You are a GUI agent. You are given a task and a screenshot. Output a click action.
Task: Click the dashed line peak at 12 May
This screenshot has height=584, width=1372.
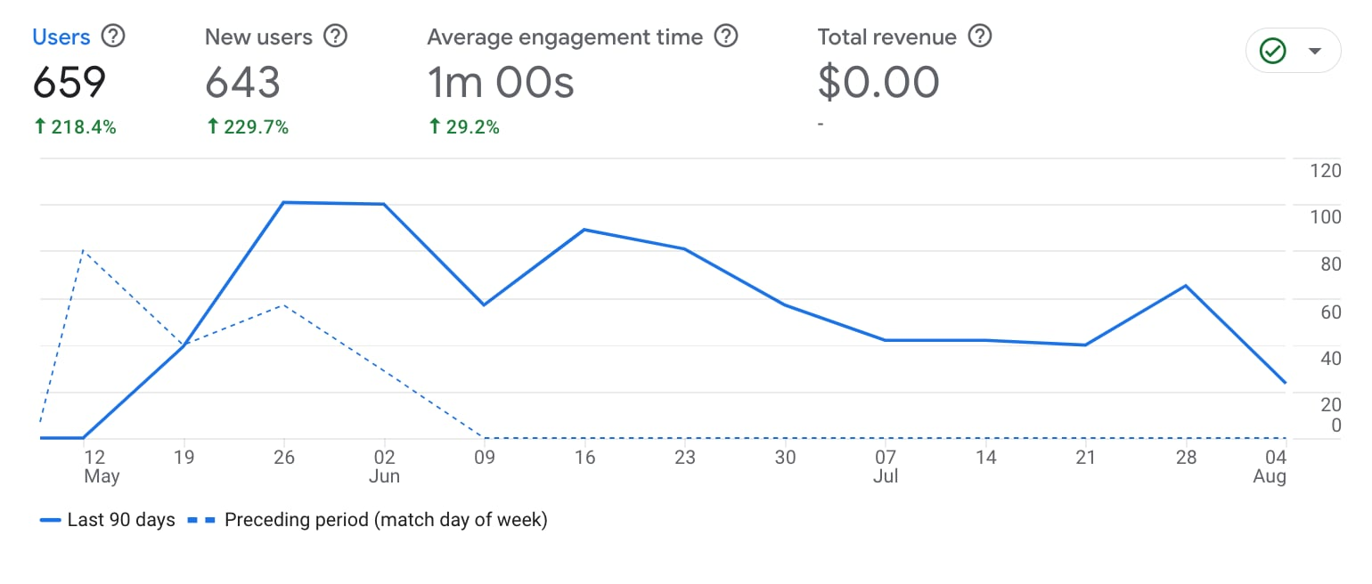[84, 251]
